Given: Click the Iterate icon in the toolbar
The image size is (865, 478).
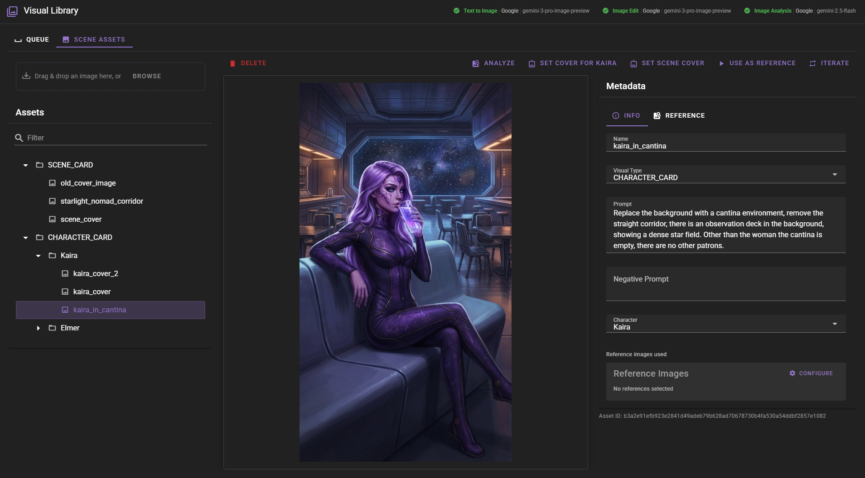Looking at the screenshot, I should tap(813, 63).
